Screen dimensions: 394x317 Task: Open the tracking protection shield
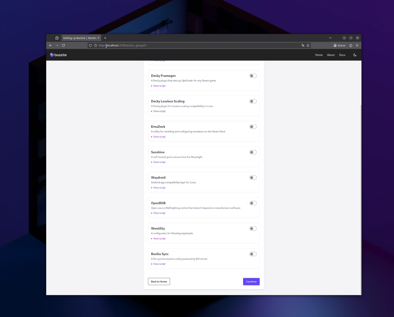point(90,45)
